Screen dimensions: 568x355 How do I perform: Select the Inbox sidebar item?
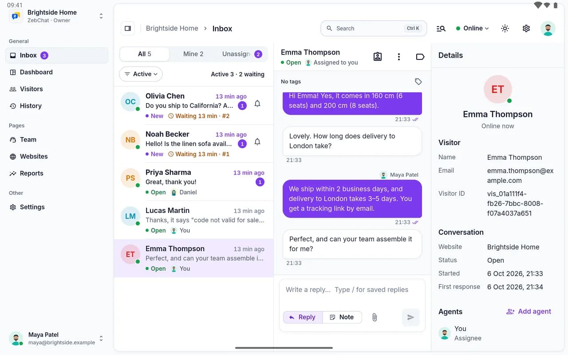[x=57, y=55]
